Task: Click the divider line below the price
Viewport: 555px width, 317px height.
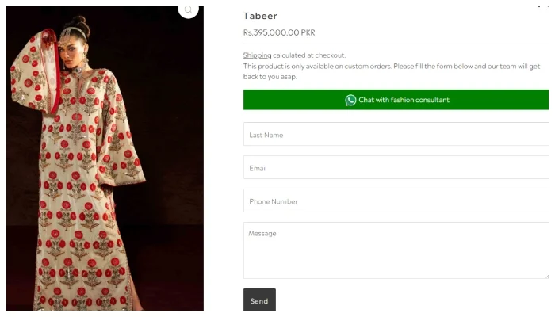Action: 396,44
